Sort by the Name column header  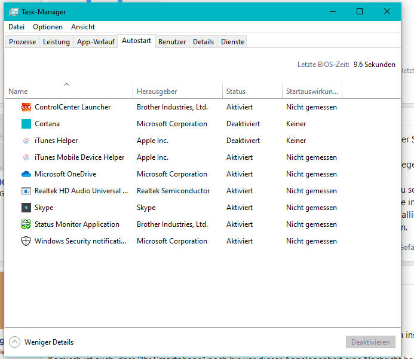[x=69, y=90]
